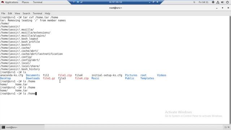Click the initial-setup-ks.cfg file name
Screen dimensions: 231x130
coord(107,75)
